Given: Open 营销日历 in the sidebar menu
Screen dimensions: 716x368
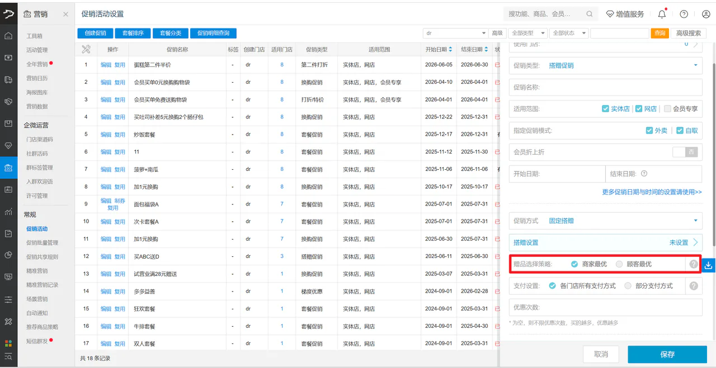Looking at the screenshot, I should pos(37,78).
